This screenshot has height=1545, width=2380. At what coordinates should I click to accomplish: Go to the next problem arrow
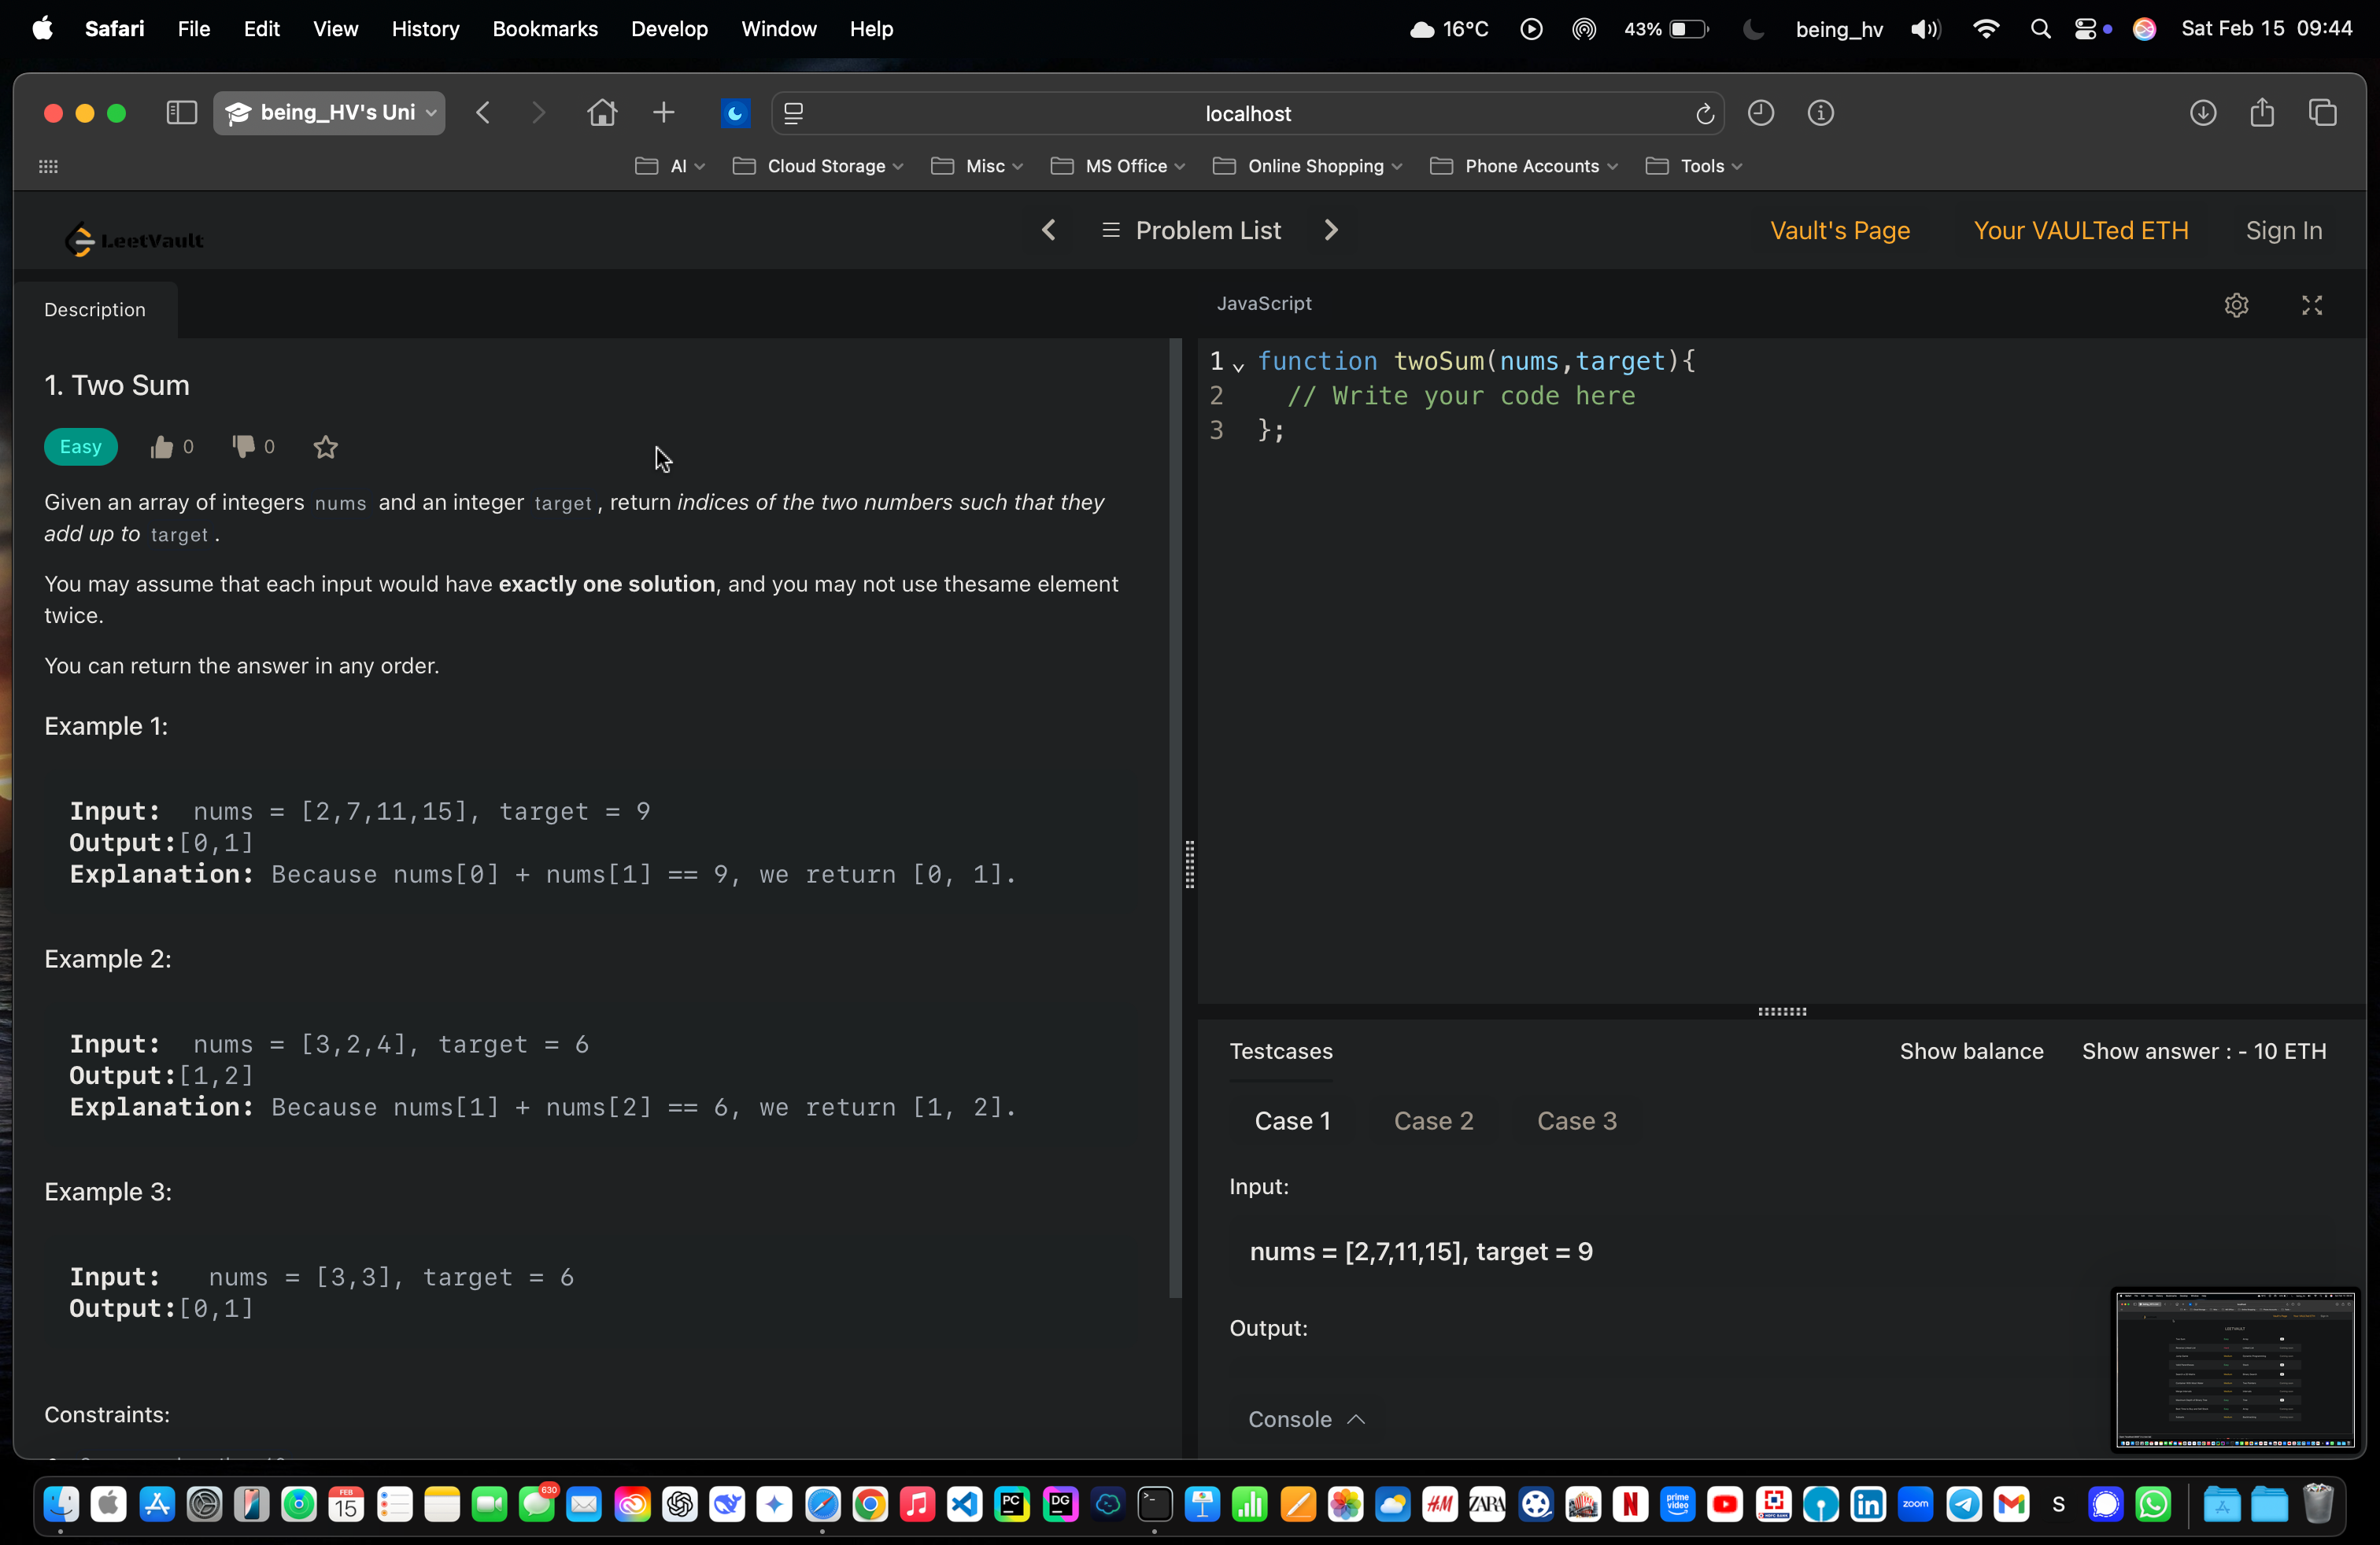point(1330,230)
